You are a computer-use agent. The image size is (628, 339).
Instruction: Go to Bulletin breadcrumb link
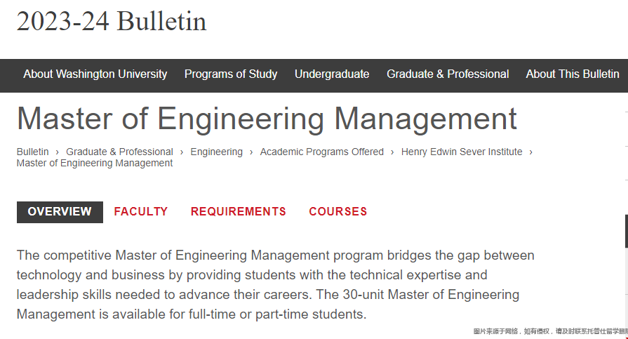pos(32,152)
